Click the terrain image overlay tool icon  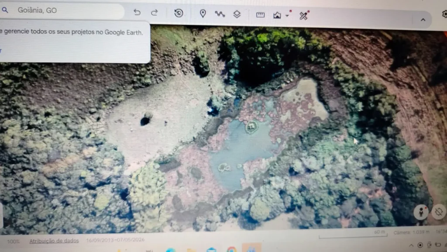coord(277,15)
